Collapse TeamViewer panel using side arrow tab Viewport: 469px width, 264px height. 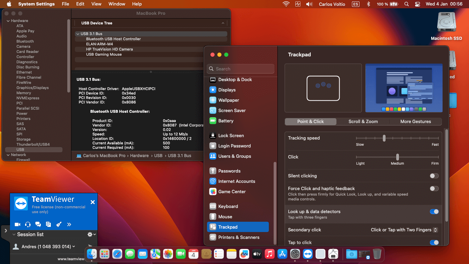(5, 231)
